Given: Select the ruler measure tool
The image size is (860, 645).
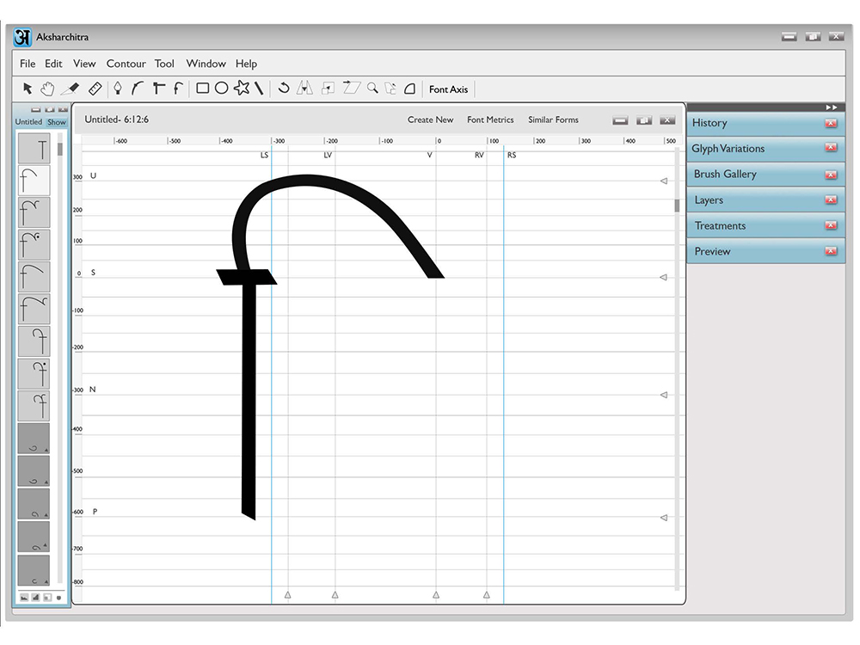Looking at the screenshot, I should click(x=95, y=89).
